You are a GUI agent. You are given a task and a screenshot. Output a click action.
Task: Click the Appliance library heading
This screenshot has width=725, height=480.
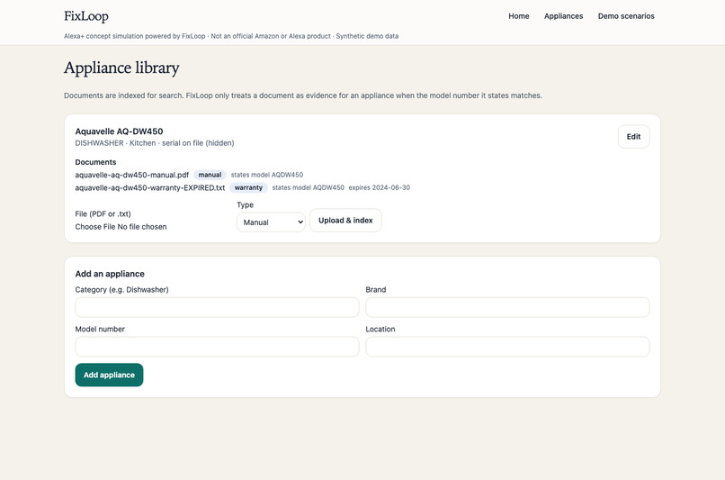[121, 68]
